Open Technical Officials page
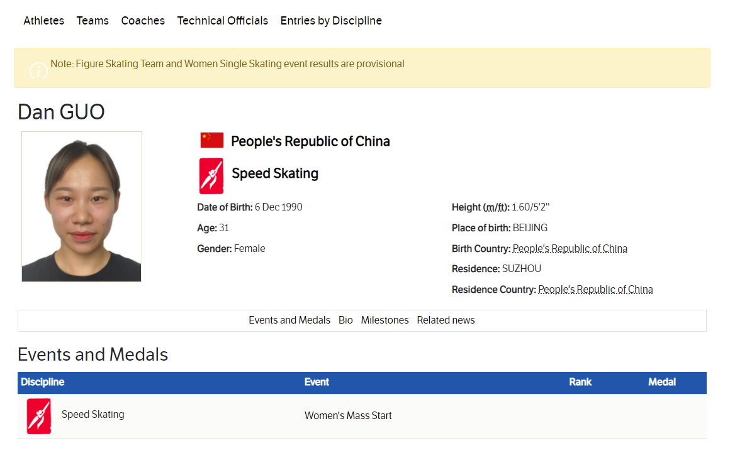The image size is (752, 453). coord(223,21)
